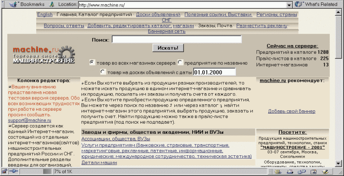
Task: Click the Location toolbar grip handle
Action: click(3, 4)
